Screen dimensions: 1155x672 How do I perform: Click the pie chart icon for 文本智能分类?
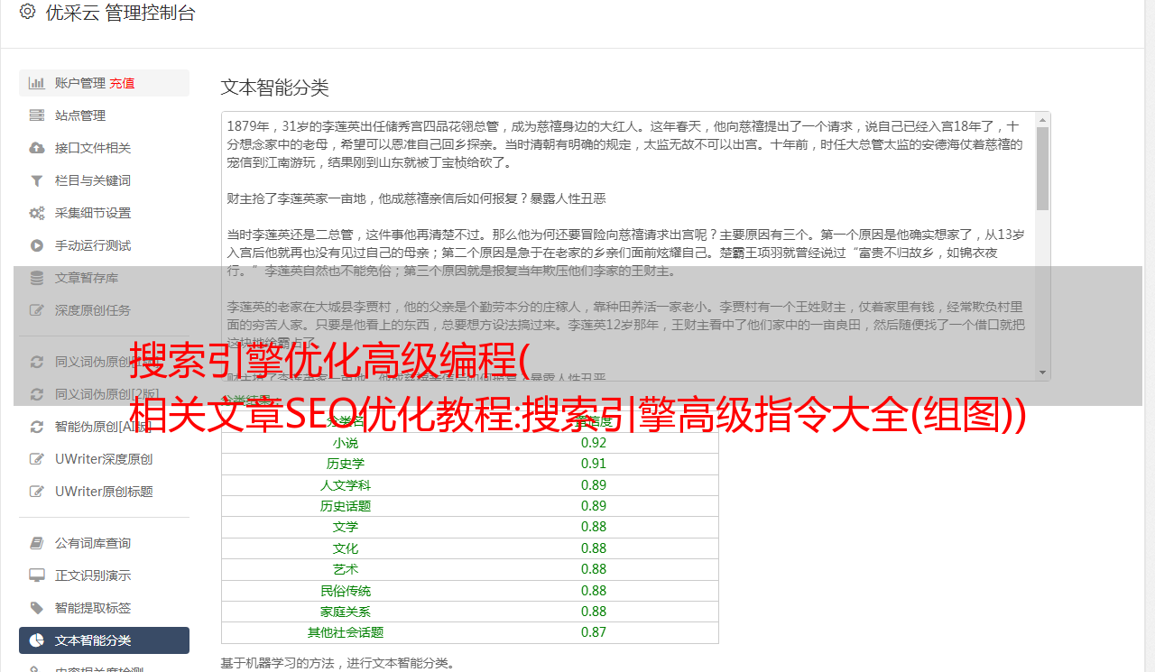click(37, 640)
